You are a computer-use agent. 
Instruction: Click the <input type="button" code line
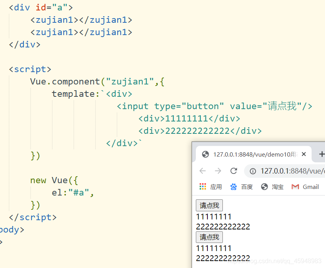click(x=214, y=106)
